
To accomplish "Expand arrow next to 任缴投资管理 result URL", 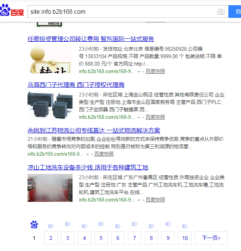I will click(x=139, y=72).
